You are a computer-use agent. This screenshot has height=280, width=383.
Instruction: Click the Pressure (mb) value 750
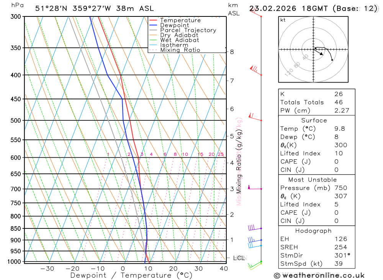pos(341,188)
